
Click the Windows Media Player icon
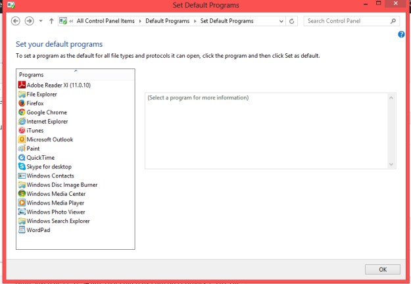22,202
